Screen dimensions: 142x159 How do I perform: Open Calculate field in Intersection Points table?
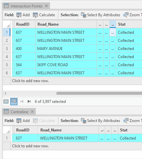pos(44,15)
